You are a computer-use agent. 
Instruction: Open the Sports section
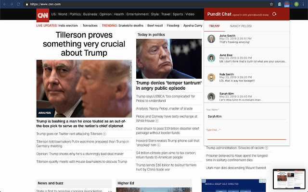pos(178,14)
